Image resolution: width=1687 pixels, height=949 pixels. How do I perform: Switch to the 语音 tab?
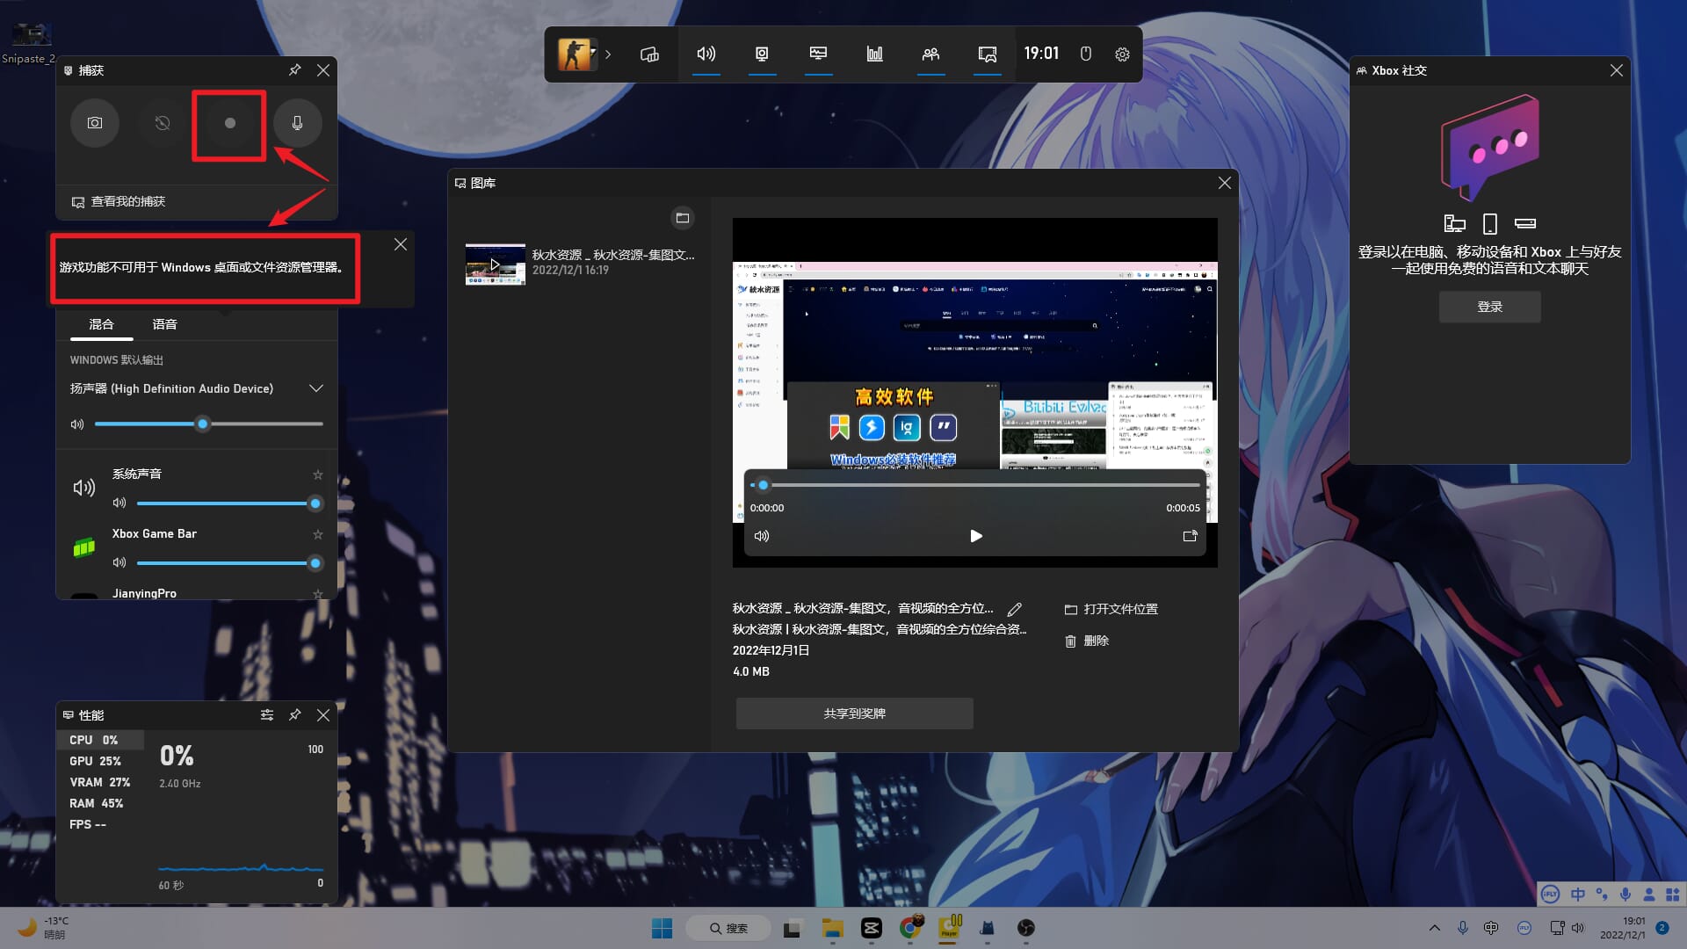(x=164, y=324)
